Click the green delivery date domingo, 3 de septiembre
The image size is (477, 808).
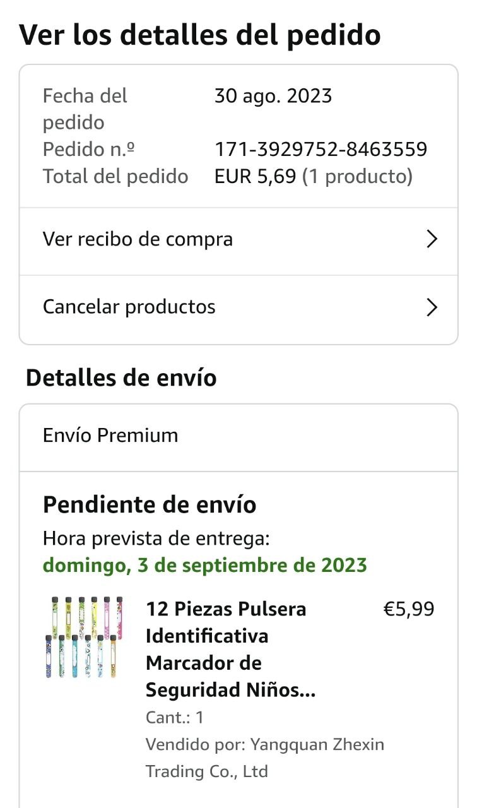point(204,565)
